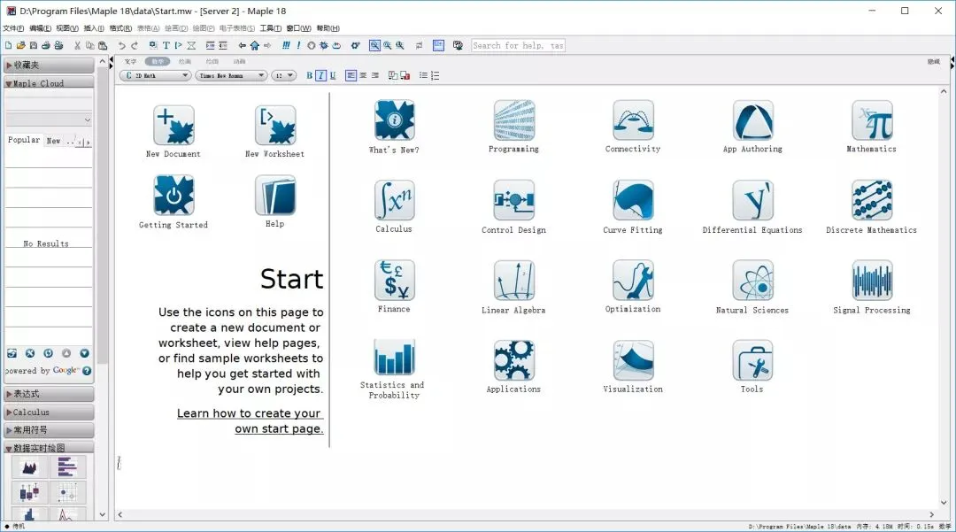Screen dimensions: 956x532
Task: Open the Finance tile
Action: coord(395,281)
